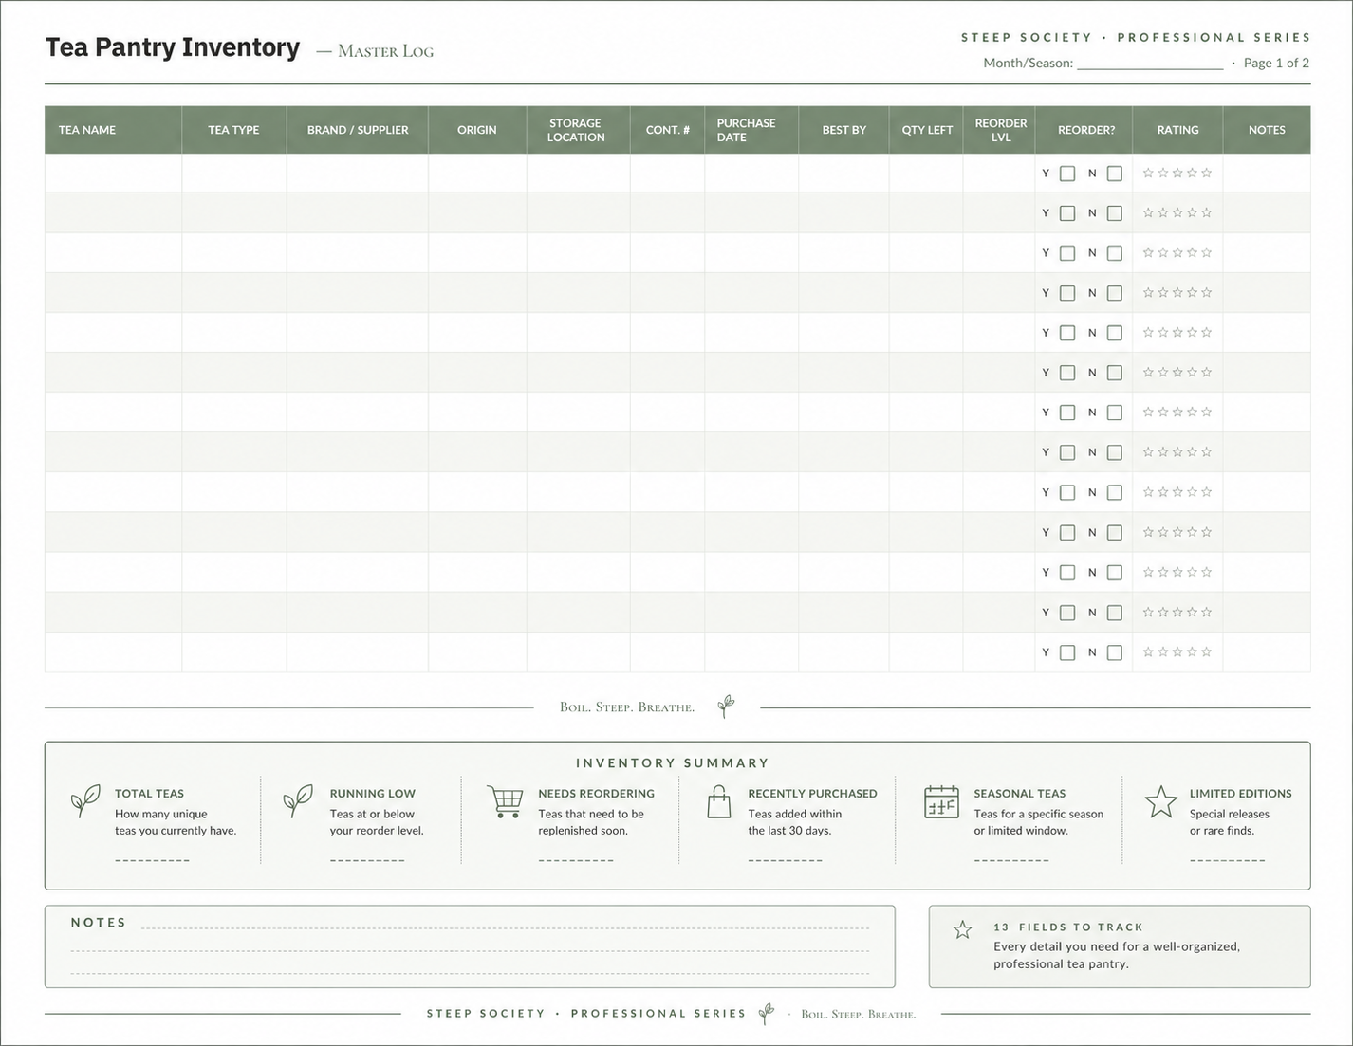Select the Storage Location column header
1353x1046 pixels.
click(x=578, y=130)
